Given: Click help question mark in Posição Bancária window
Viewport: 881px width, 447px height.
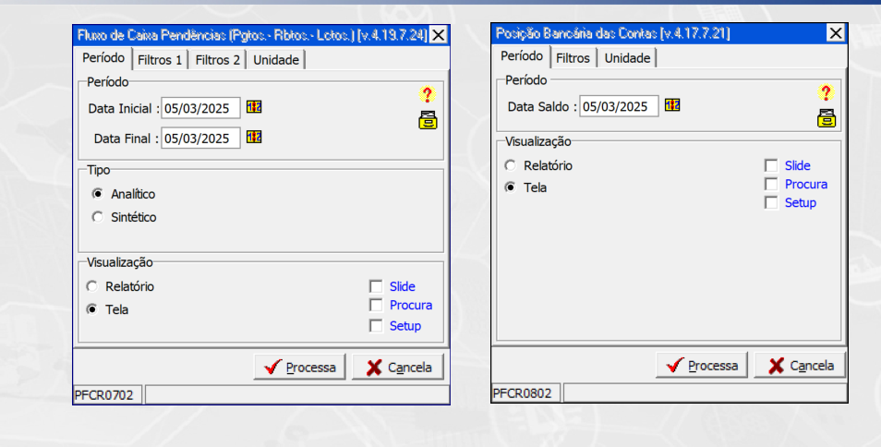Looking at the screenshot, I should click(x=826, y=92).
